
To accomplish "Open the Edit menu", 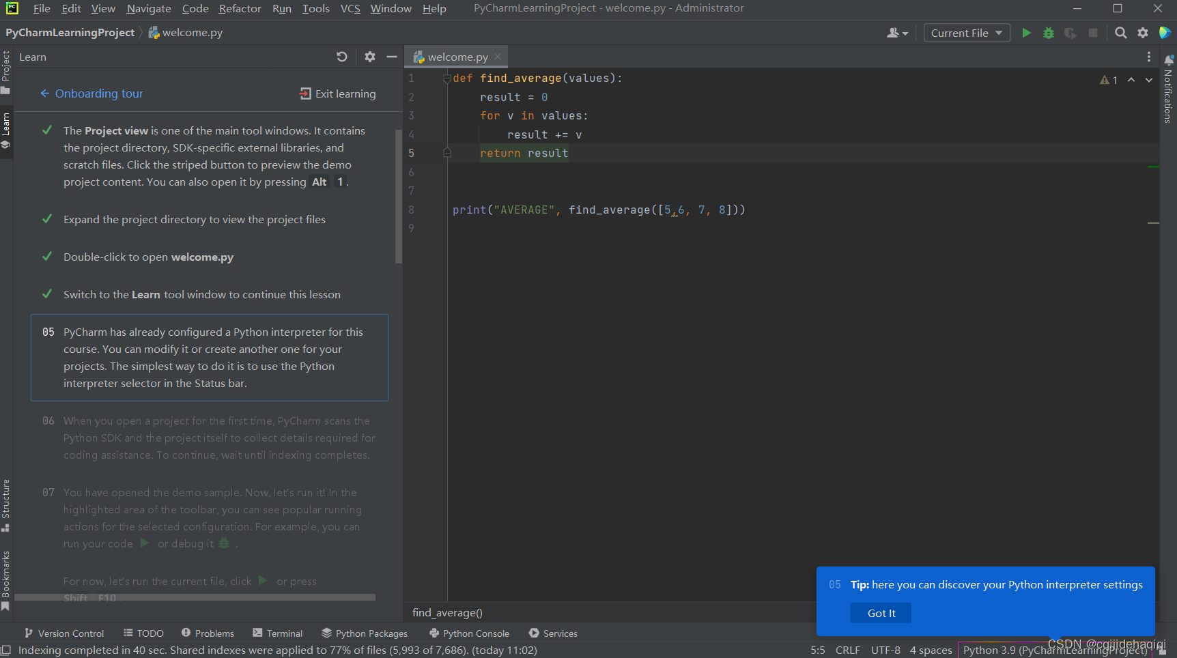I will (x=71, y=8).
